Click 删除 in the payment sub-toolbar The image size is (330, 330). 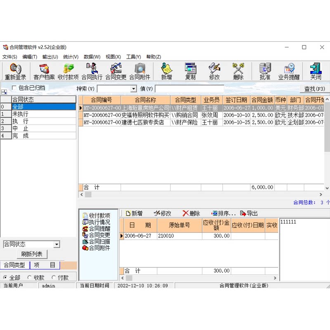191,213
